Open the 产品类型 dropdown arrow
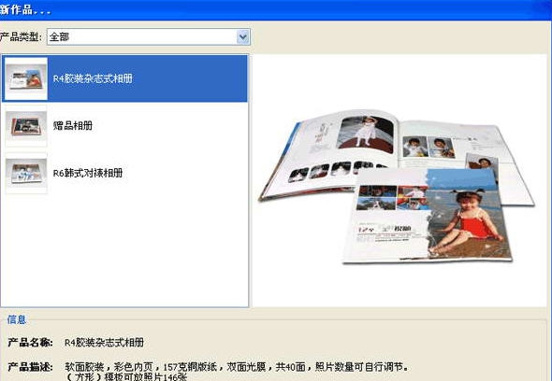 pos(243,37)
